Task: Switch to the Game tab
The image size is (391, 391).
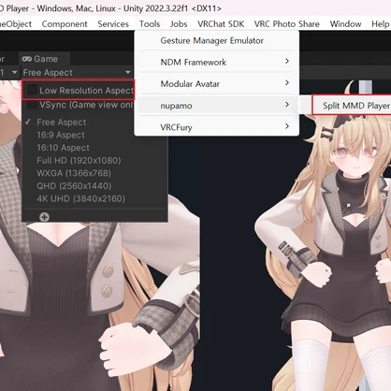Action: (x=44, y=59)
